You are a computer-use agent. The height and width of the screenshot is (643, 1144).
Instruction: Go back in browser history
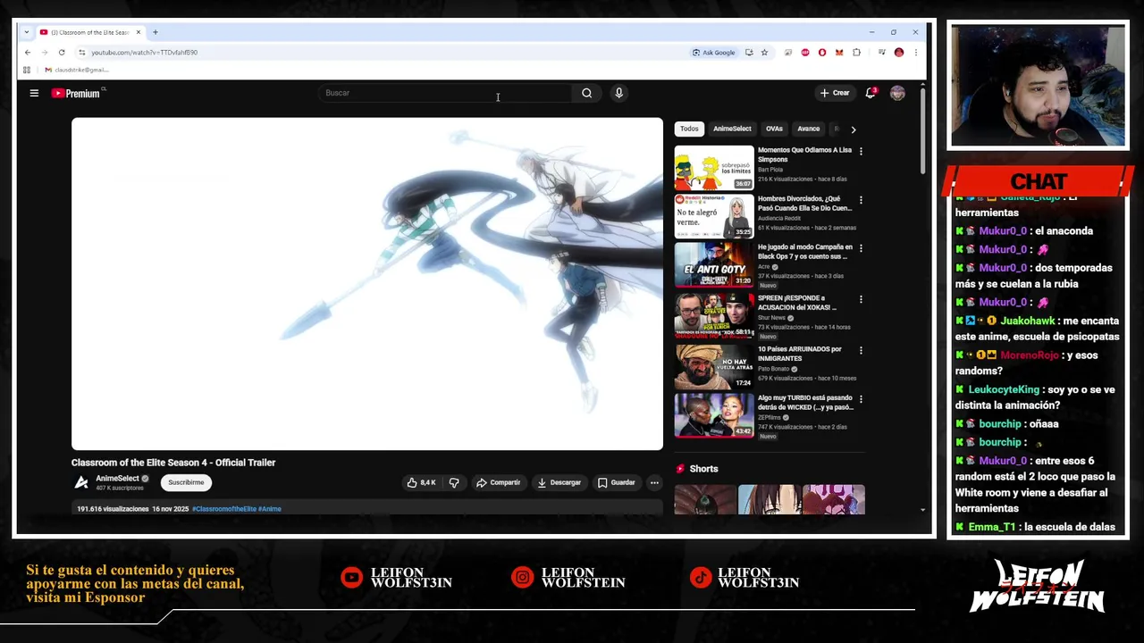click(x=28, y=52)
